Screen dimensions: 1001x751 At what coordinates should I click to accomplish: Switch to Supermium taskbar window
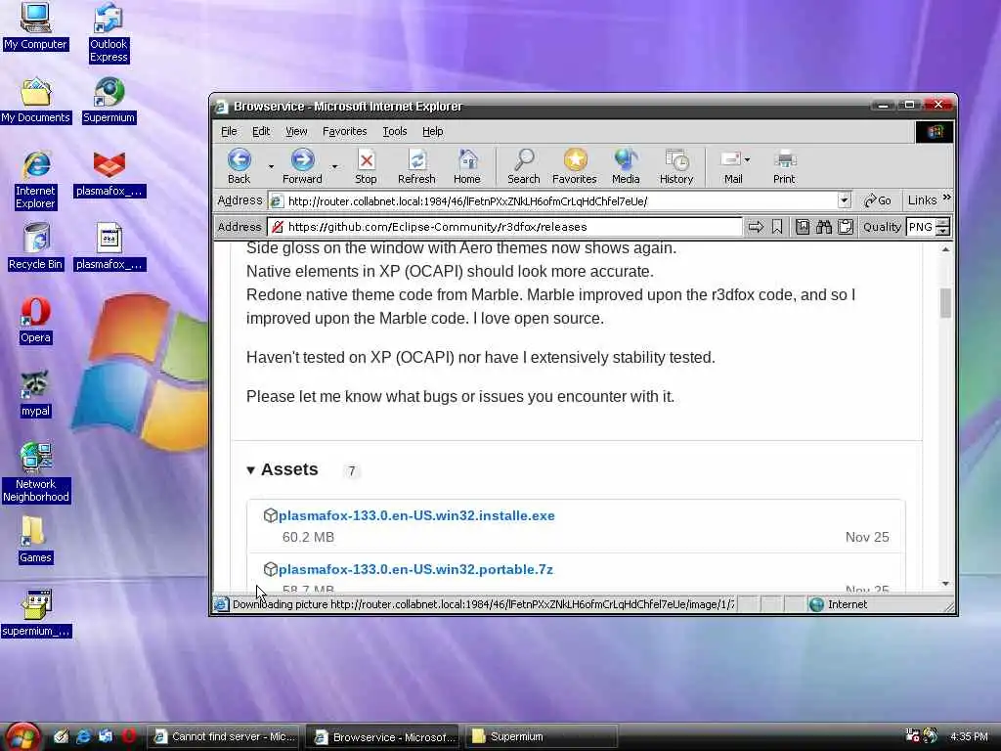(540, 736)
